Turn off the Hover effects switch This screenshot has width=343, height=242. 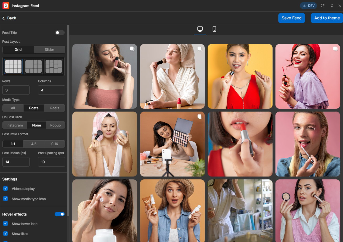point(60,214)
